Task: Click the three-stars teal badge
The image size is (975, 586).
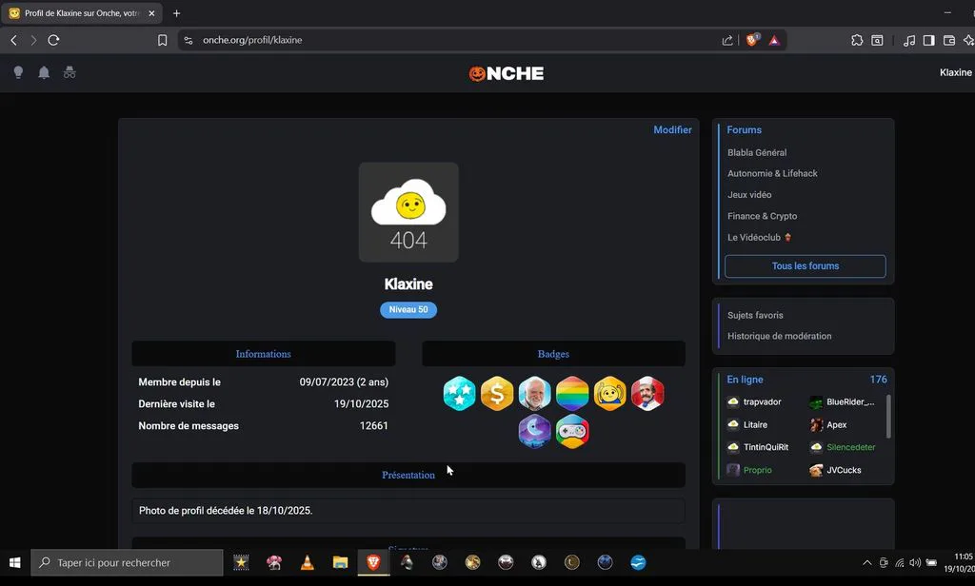Action: tap(460, 393)
